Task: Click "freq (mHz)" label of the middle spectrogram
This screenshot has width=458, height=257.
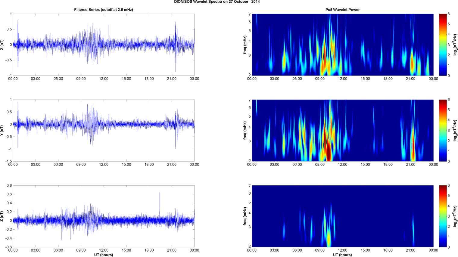Action: (245, 130)
